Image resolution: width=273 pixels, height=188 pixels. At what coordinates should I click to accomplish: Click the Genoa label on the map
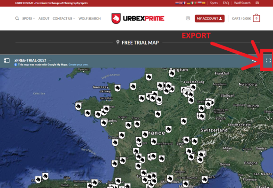click(225, 164)
